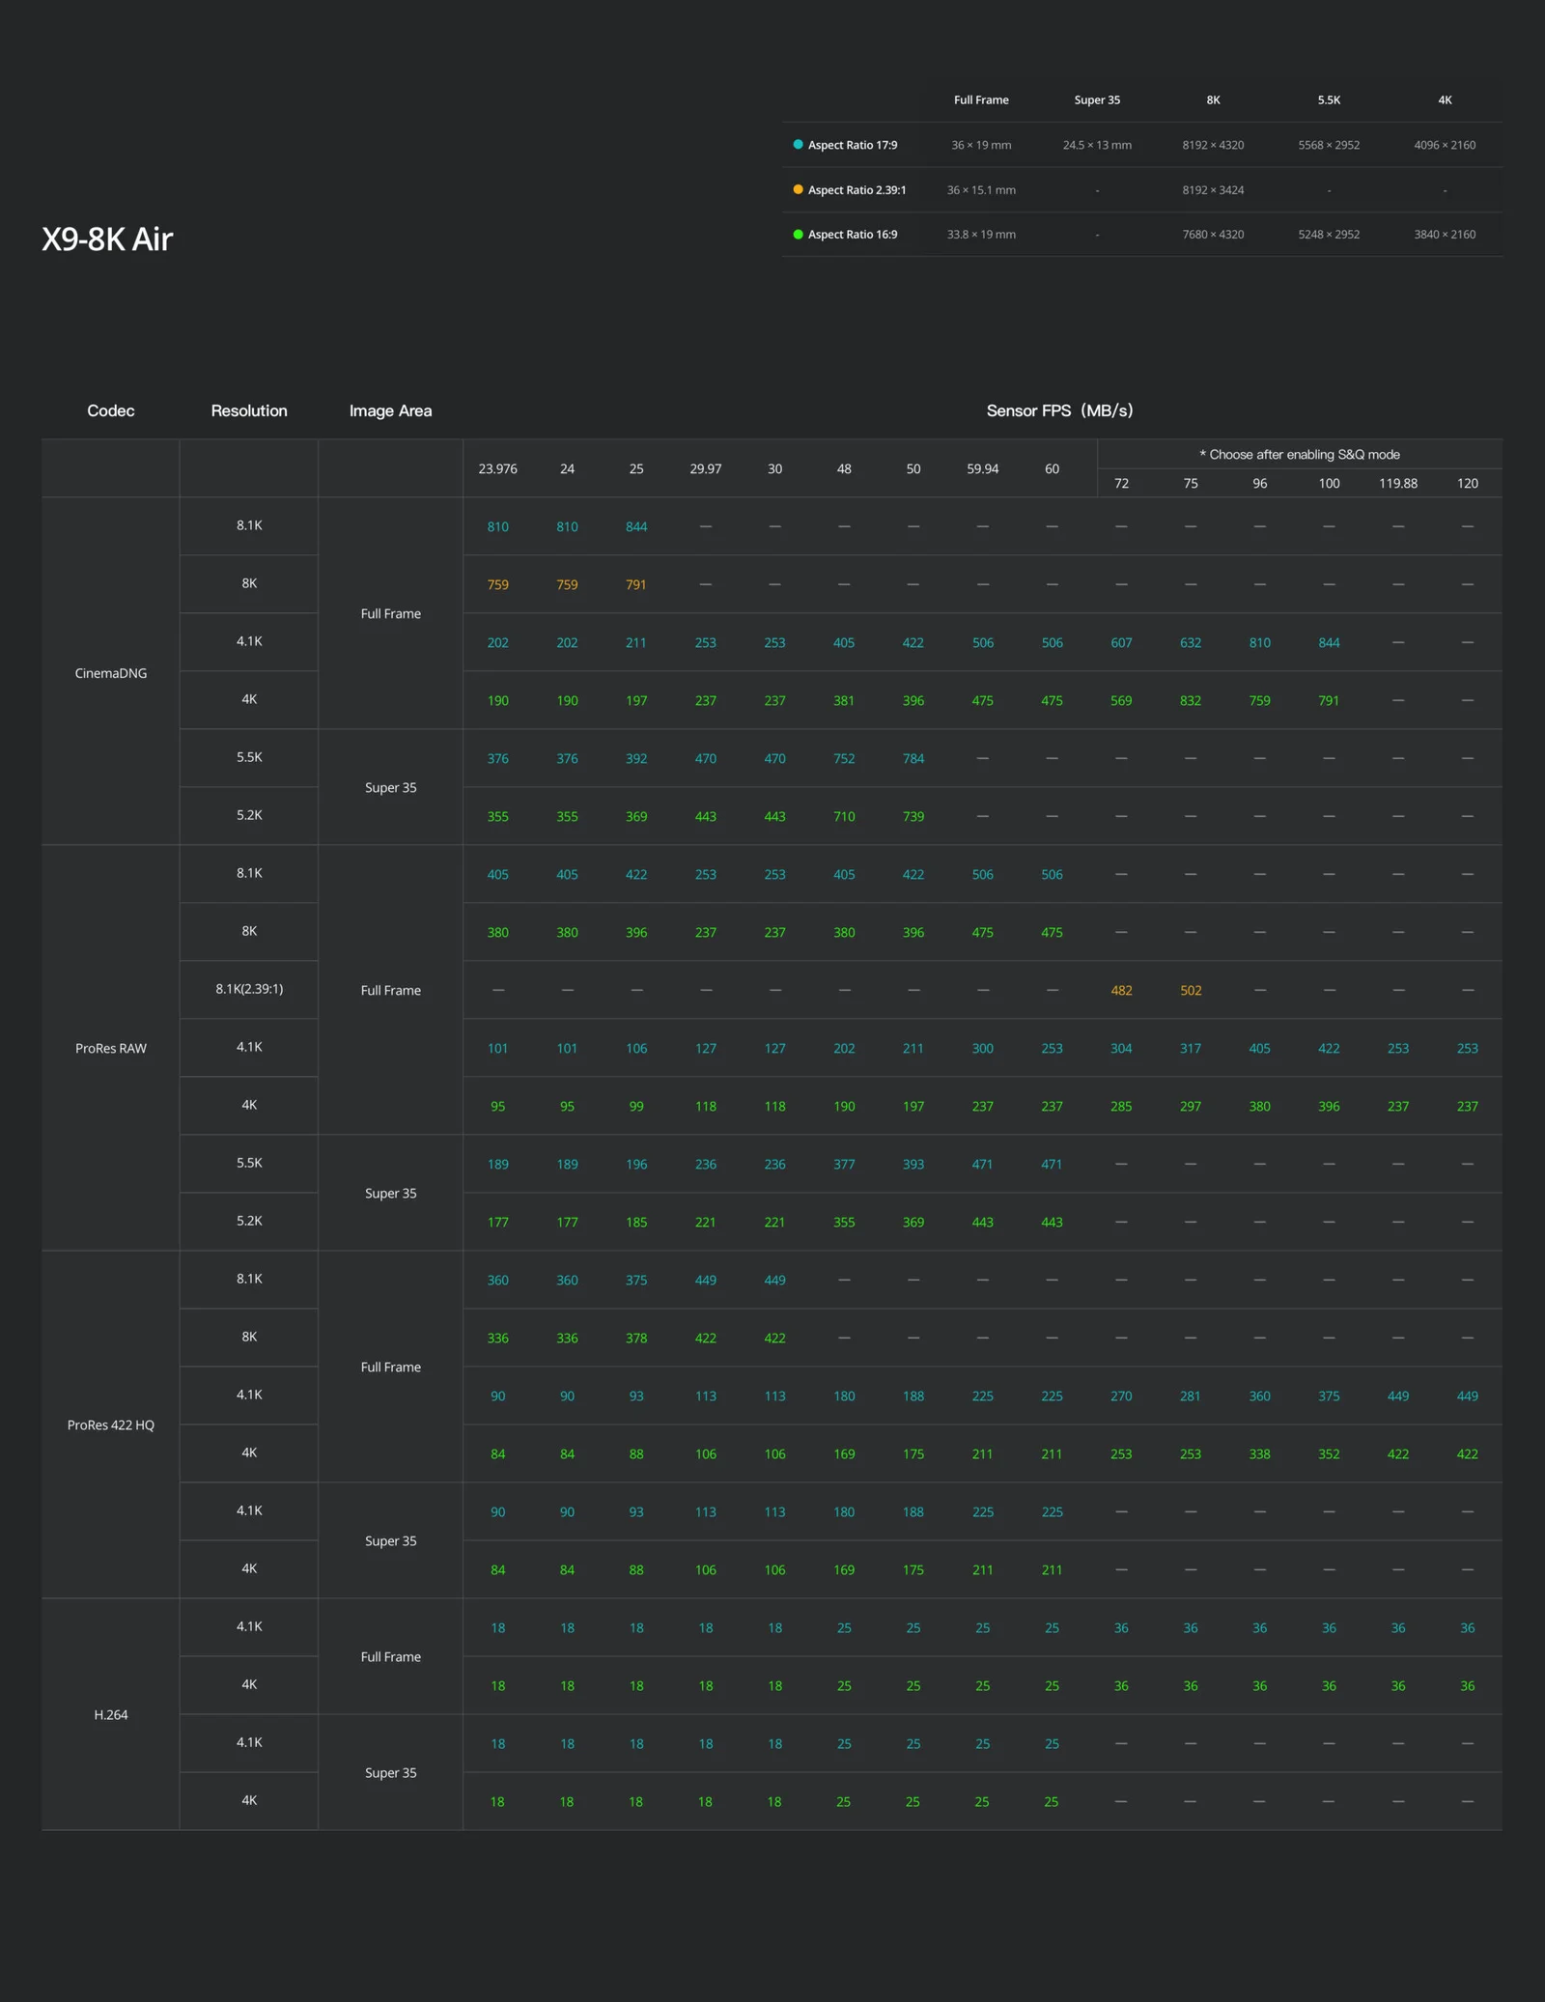Click the 8192 × 4320 resolution value
This screenshot has height=2002, width=1545.
pyautogui.click(x=1213, y=145)
